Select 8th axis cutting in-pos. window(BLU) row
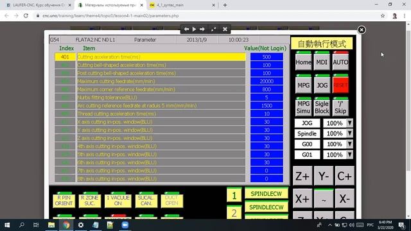Screen dimensions: 411x231 [x=150, y=178]
